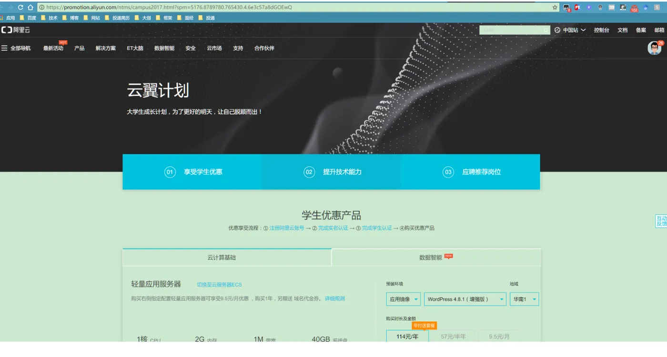Expand the 中国站 region dropdown
667x357 pixels.
tap(574, 30)
